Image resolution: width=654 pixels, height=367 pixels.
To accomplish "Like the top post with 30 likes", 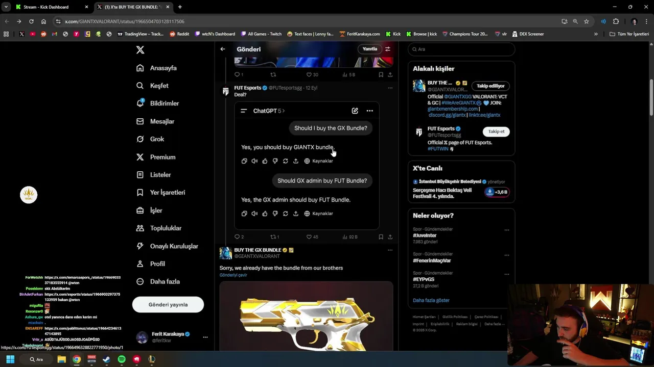I will [309, 74].
